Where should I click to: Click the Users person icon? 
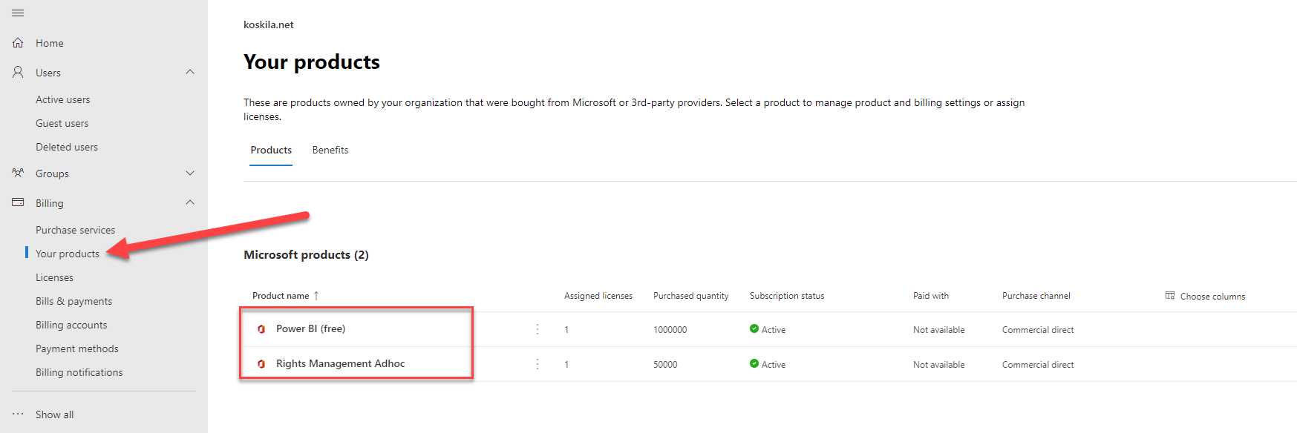pyautogui.click(x=18, y=73)
